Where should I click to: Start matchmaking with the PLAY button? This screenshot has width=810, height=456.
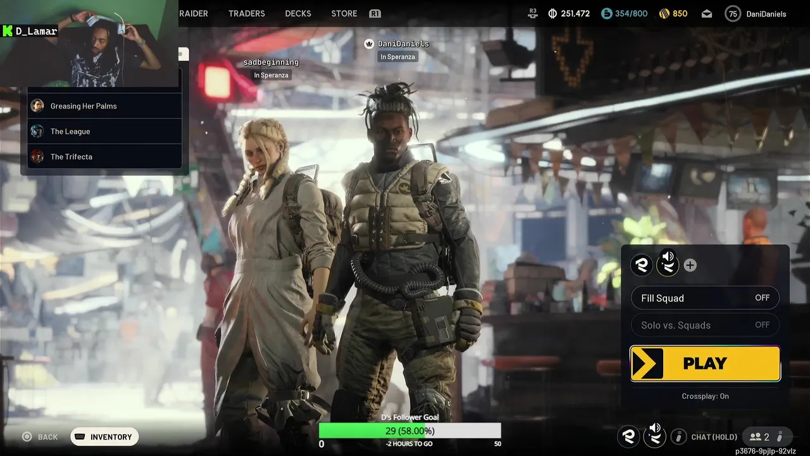705,364
